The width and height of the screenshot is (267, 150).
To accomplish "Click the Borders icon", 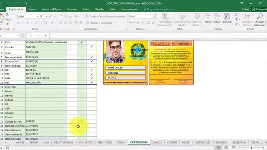I will (36, 22).
